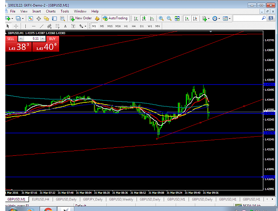This screenshot has height=211, width=278.
Task: Switch to the GBPUSD,Weekly chart tab
Action: 121,199
